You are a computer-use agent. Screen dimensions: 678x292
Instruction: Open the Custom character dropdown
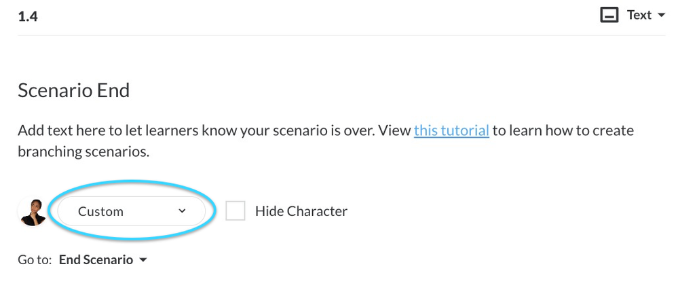131,211
